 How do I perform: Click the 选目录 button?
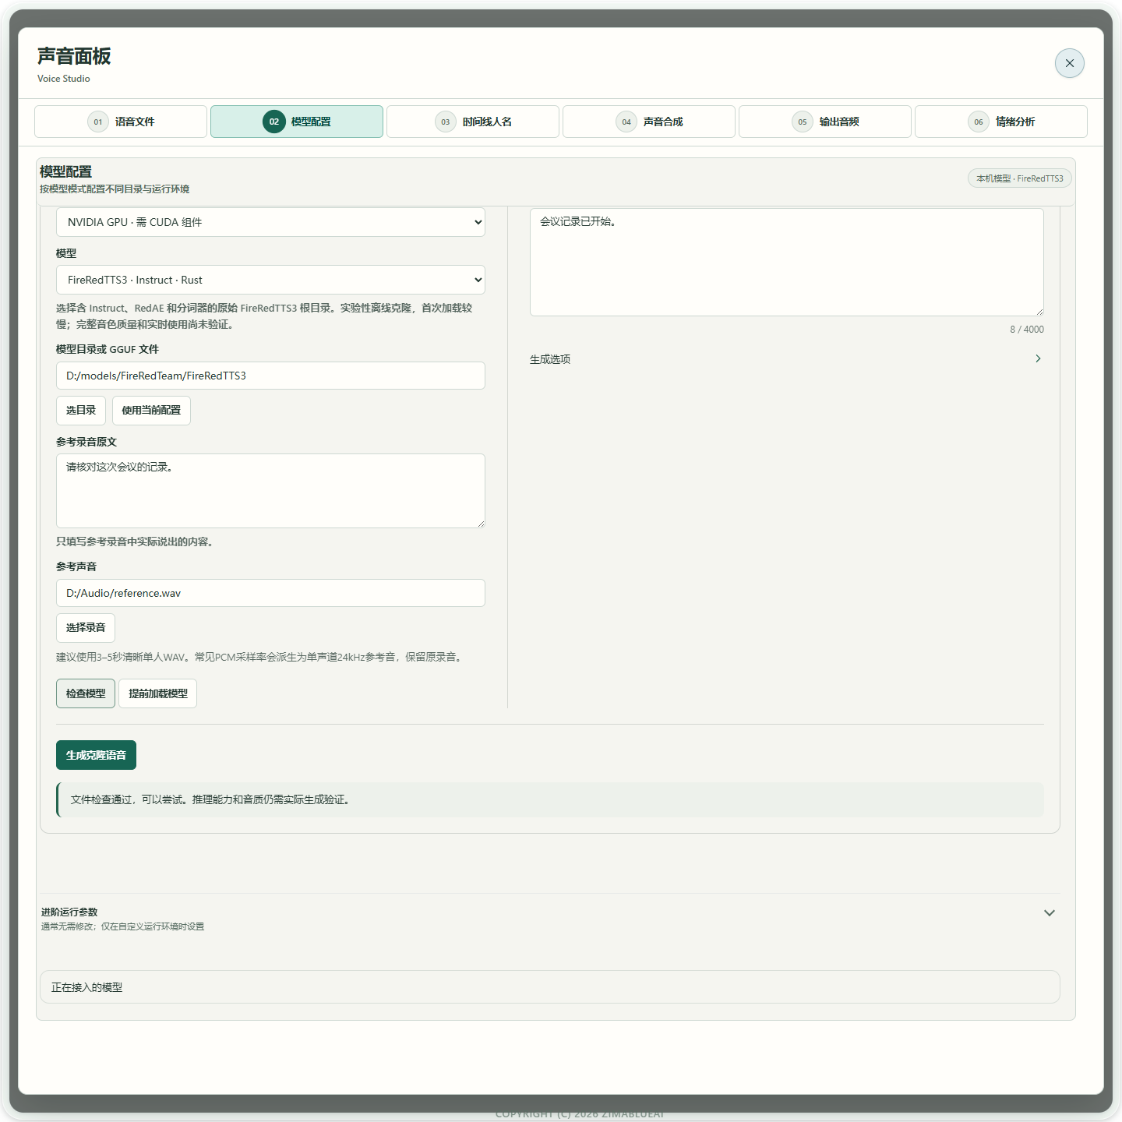(x=81, y=411)
